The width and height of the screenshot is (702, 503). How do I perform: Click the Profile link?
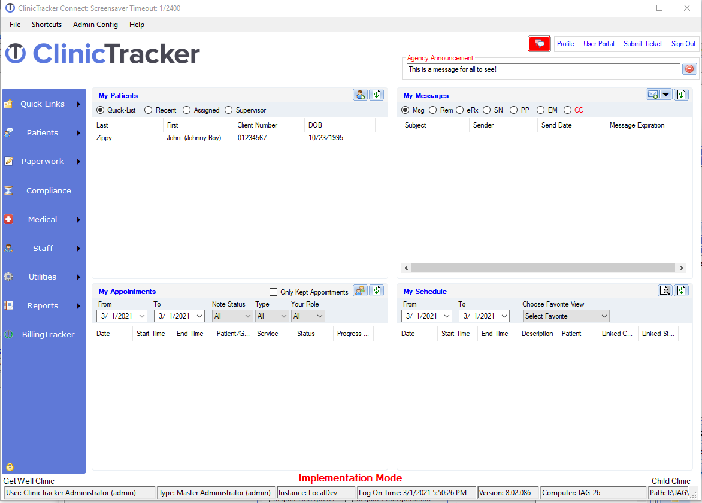click(565, 44)
